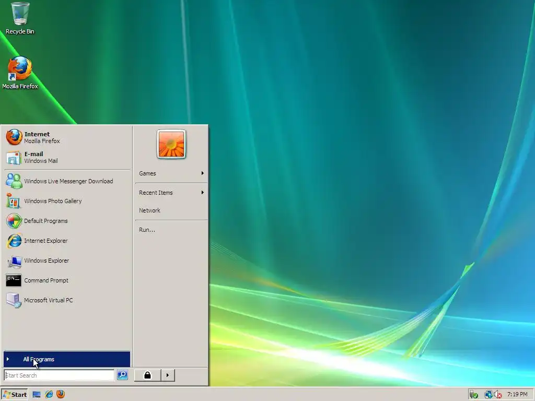Open Network from Start menu
Image resolution: width=535 pixels, height=401 pixels.
click(171, 210)
